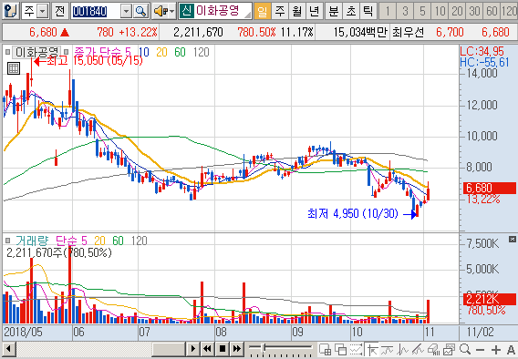518x359 pixels.
Task: Select the 일 daily period tab
Action: (262, 11)
